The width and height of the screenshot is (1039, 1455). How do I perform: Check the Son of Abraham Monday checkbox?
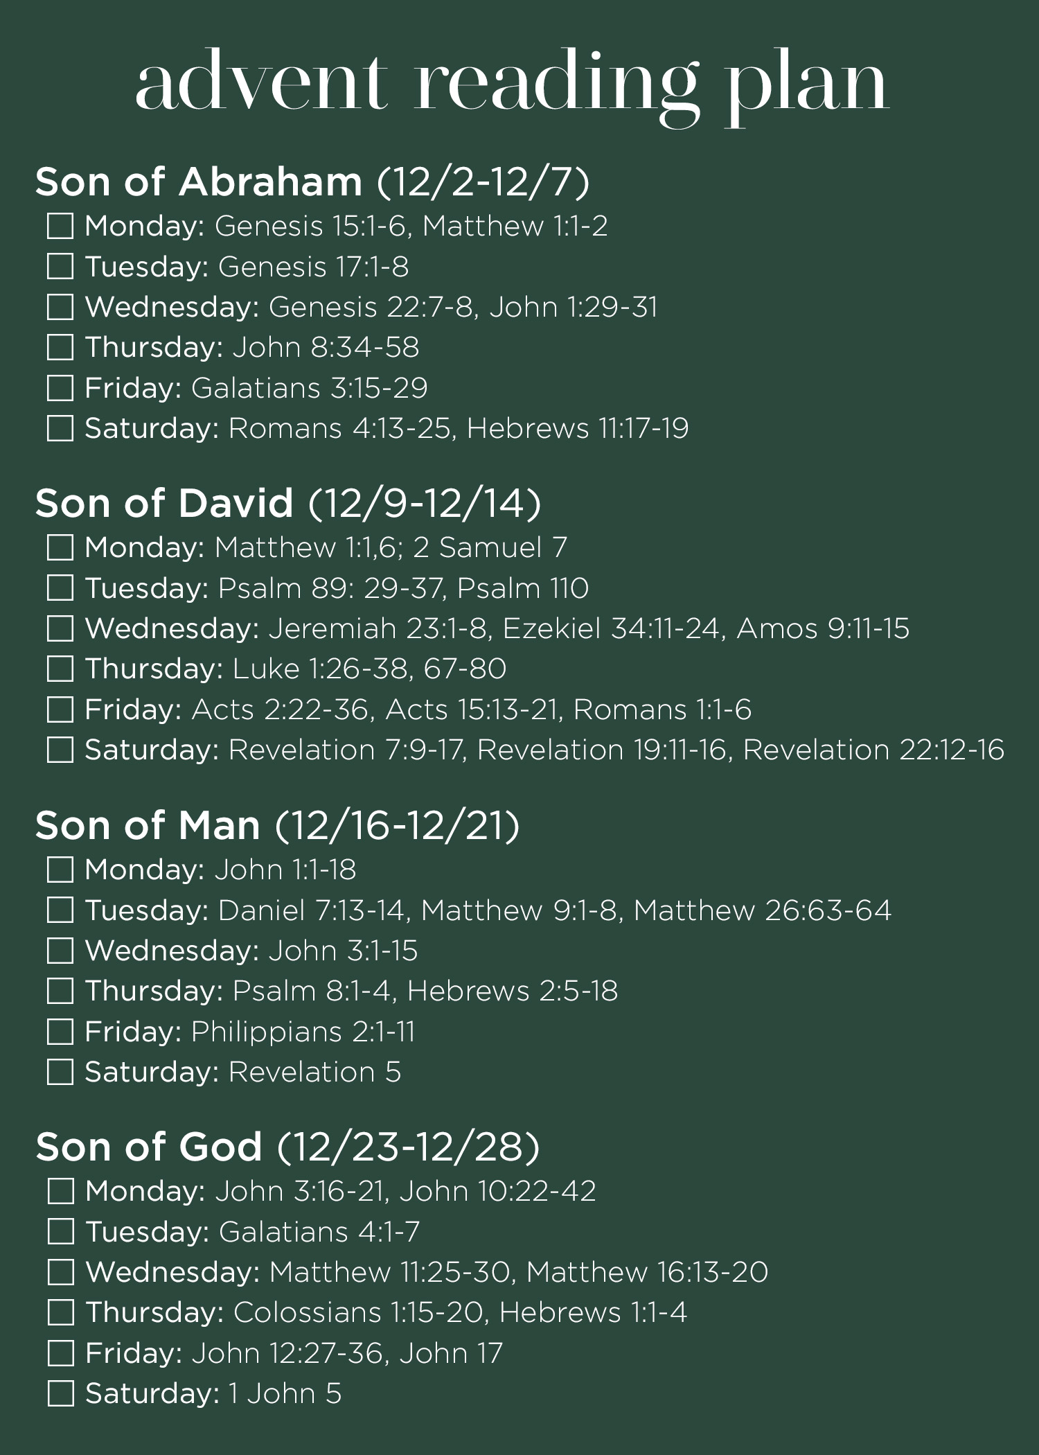click(x=60, y=226)
